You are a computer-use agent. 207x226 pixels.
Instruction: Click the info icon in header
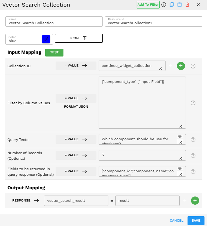point(164,5)
